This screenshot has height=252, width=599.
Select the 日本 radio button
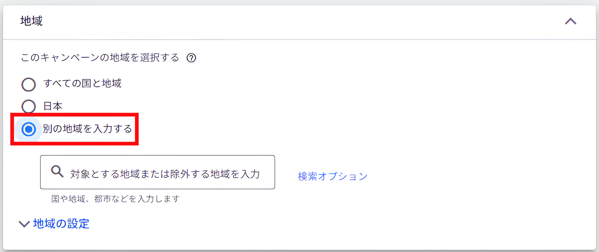tap(29, 106)
